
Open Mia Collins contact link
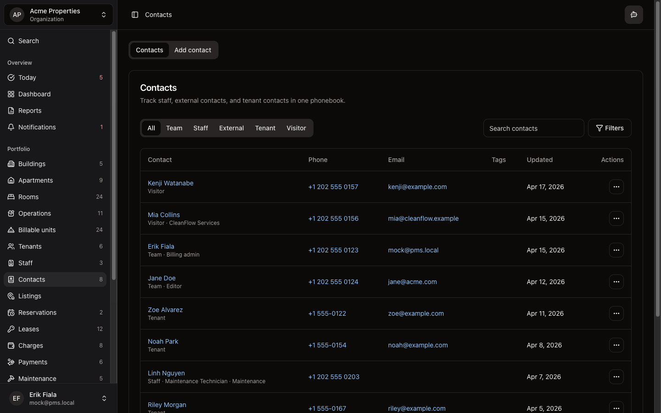point(164,215)
